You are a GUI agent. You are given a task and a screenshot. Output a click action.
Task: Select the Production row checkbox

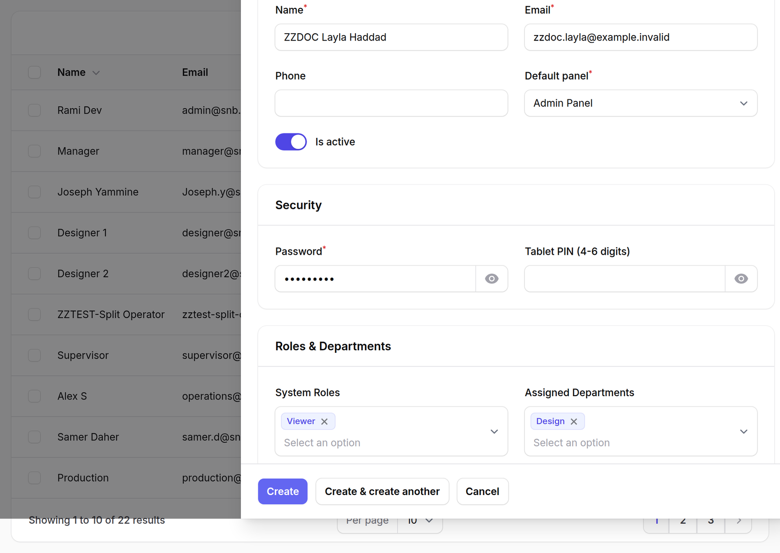coord(34,478)
